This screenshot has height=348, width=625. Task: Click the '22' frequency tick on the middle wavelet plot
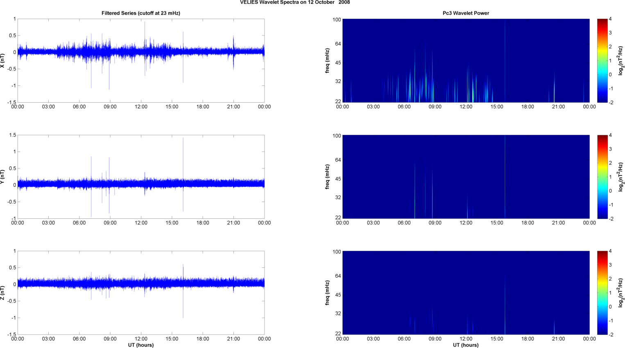[x=338, y=218]
